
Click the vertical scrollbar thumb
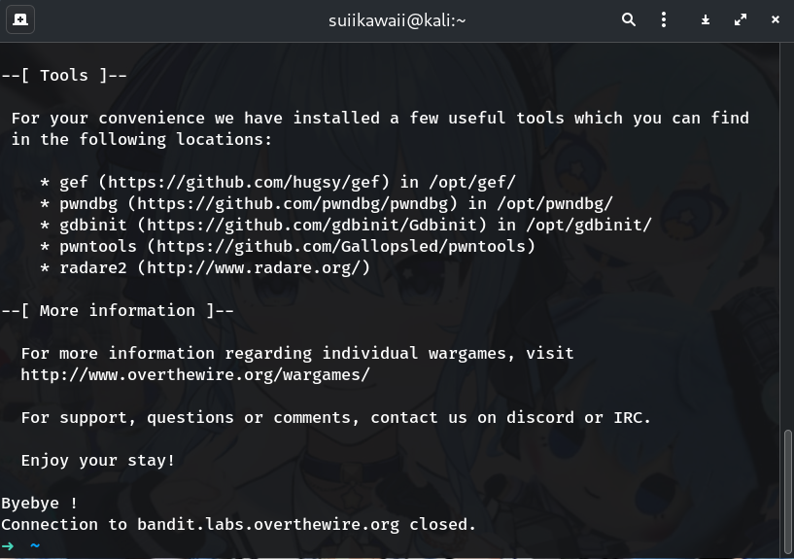click(x=787, y=490)
